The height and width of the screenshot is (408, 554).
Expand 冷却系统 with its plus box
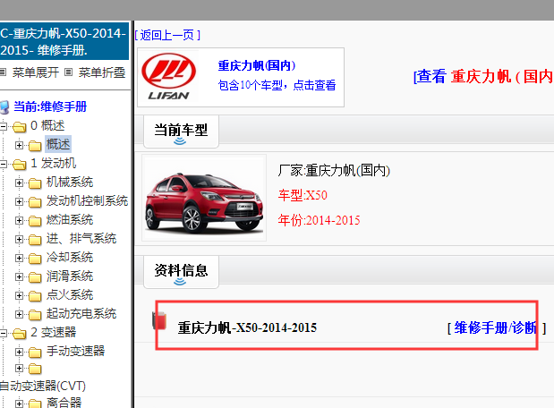(20, 258)
